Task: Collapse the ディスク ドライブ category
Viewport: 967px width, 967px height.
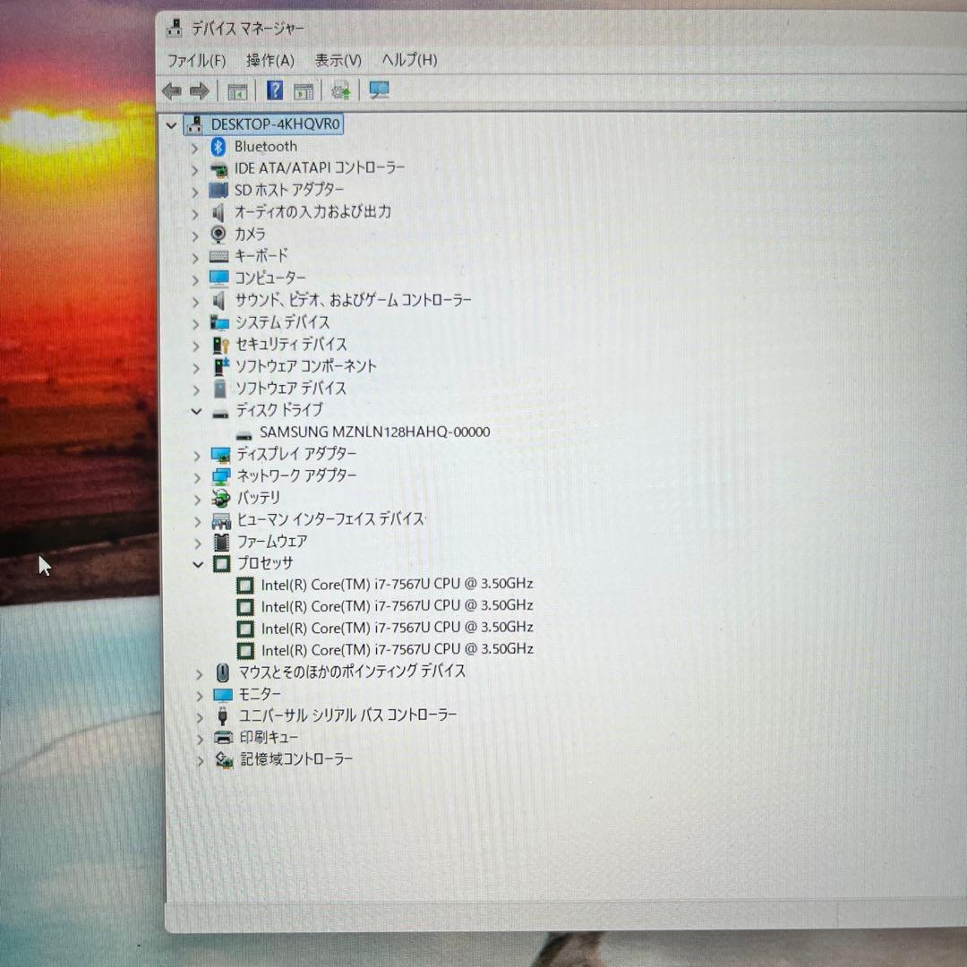Action: click(x=197, y=411)
